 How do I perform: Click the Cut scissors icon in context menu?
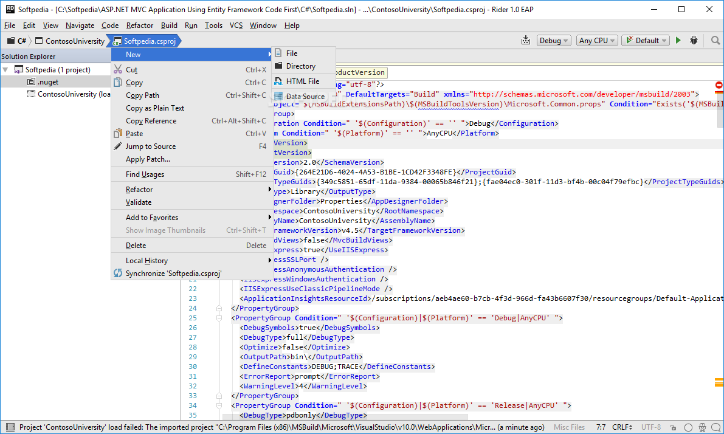tap(118, 70)
